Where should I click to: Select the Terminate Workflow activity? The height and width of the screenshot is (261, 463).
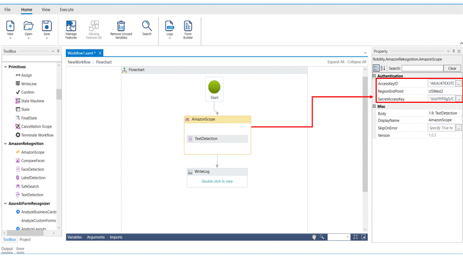point(37,135)
